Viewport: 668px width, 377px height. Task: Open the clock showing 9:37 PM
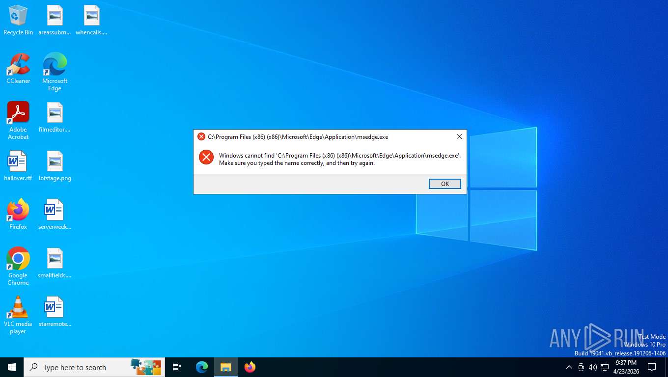point(626,367)
